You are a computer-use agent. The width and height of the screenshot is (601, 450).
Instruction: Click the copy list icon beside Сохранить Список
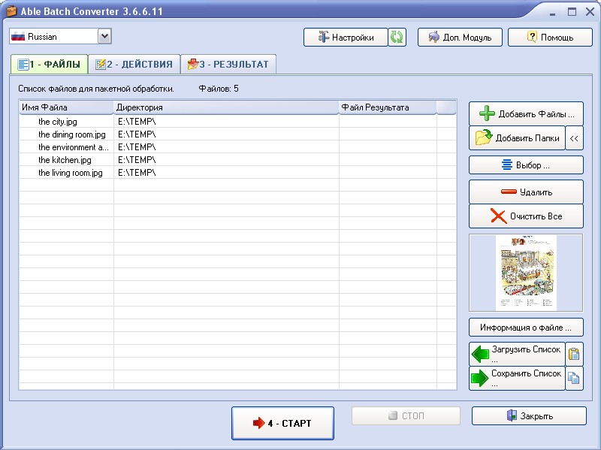(574, 378)
